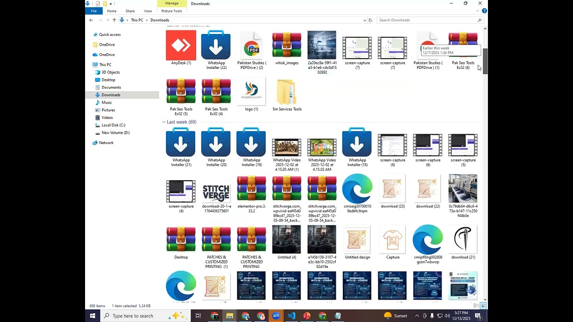Image resolution: width=573 pixels, height=322 pixels.
Task: Select the cmisog30700010 Edge file
Action: click(357, 194)
